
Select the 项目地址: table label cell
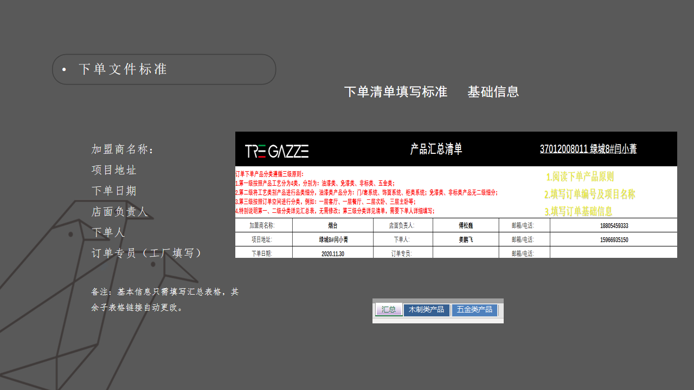pos(264,239)
